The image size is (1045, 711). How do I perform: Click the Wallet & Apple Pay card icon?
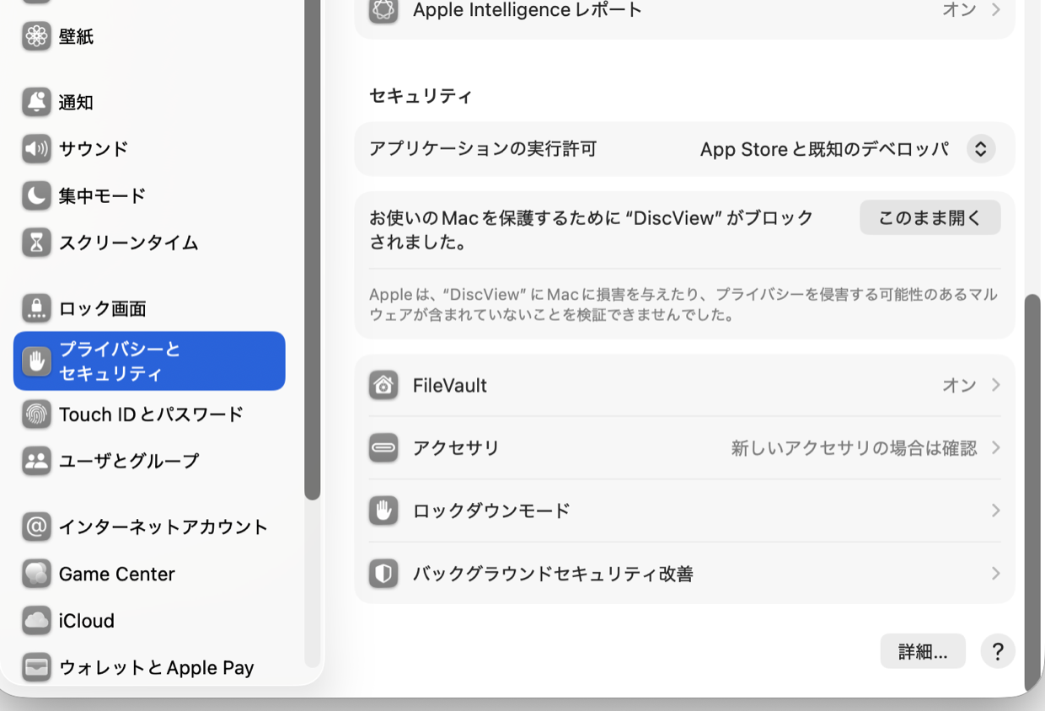pyautogui.click(x=36, y=667)
